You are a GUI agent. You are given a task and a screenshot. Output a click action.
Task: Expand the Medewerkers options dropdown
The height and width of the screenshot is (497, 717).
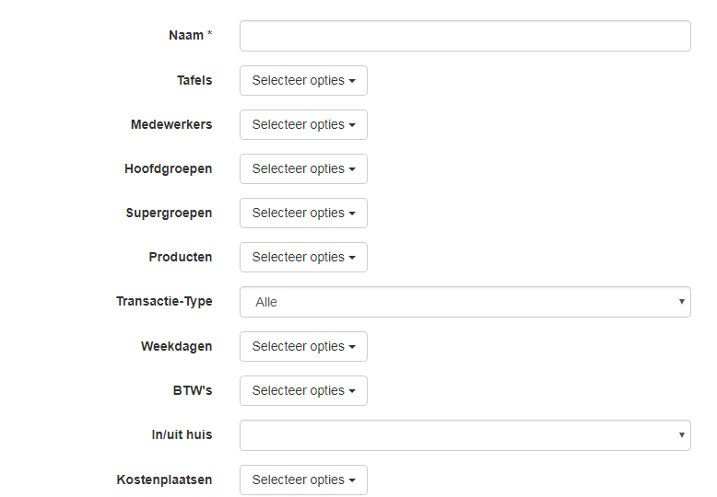point(303,124)
